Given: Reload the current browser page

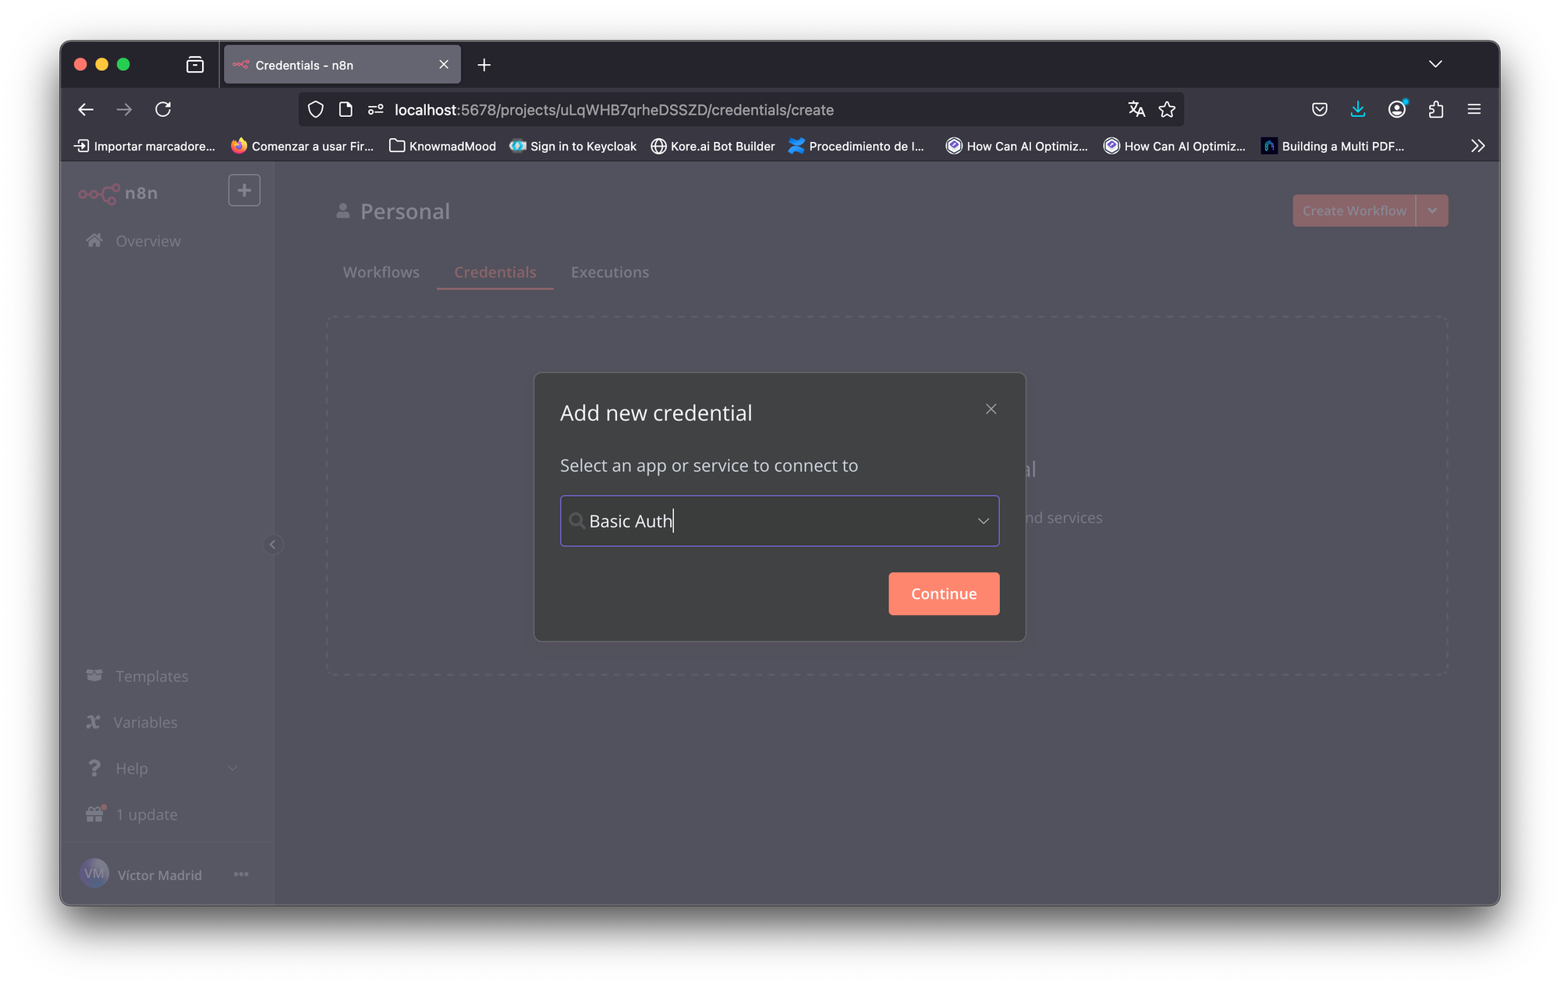Looking at the screenshot, I should tap(163, 110).
